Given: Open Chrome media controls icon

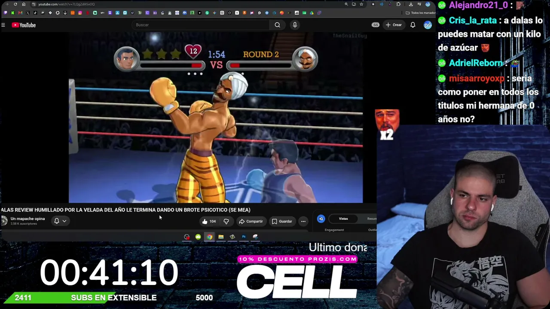Looking at the screenshot, I should point(419,4).
